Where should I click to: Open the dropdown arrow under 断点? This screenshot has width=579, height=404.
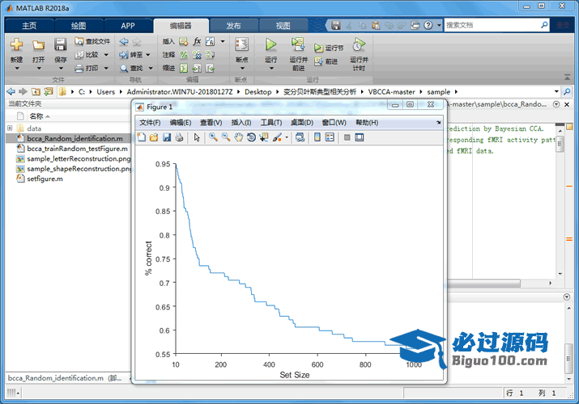(x=242, y=69)
